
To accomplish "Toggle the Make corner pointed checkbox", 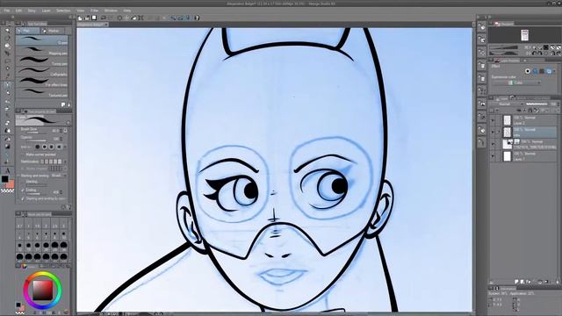I will click(x=23, y=154).
